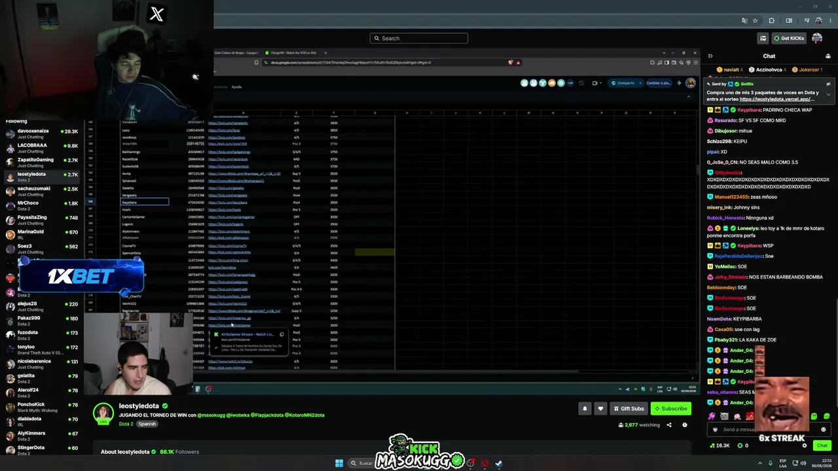Open the user profile avatar menu
The image size is (838, 471).
[x=817, y=38]
